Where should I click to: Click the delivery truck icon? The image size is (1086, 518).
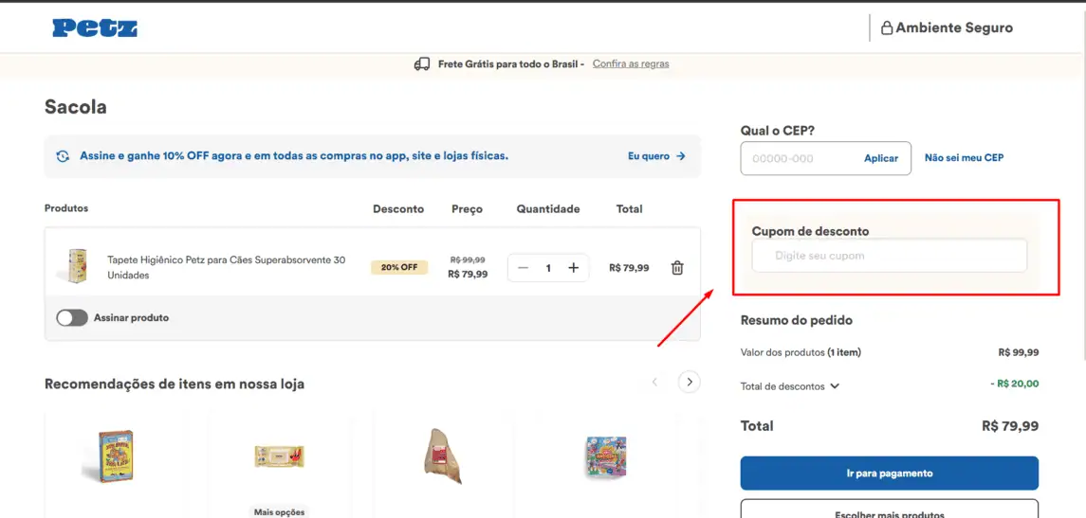(x=422, y=64)
